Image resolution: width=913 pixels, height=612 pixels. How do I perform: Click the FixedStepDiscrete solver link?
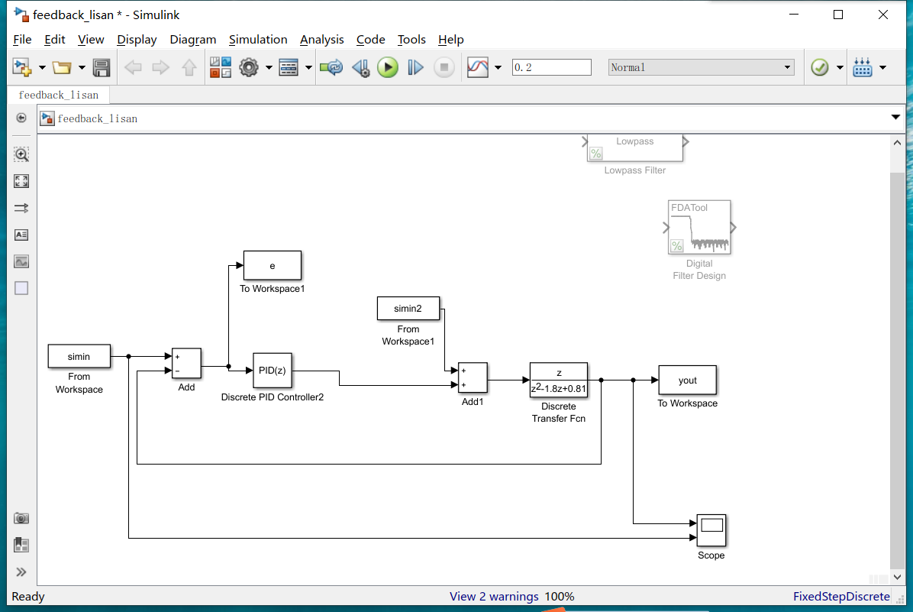[x=841, y=597]
